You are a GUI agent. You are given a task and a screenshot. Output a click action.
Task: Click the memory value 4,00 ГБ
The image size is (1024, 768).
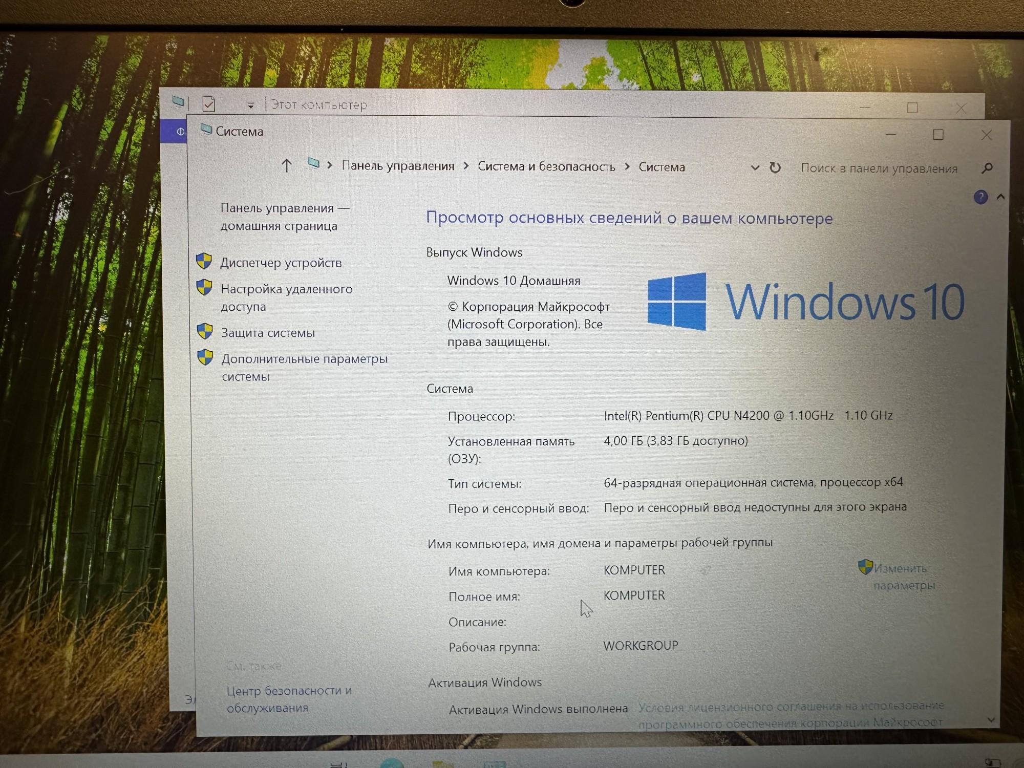676,441
